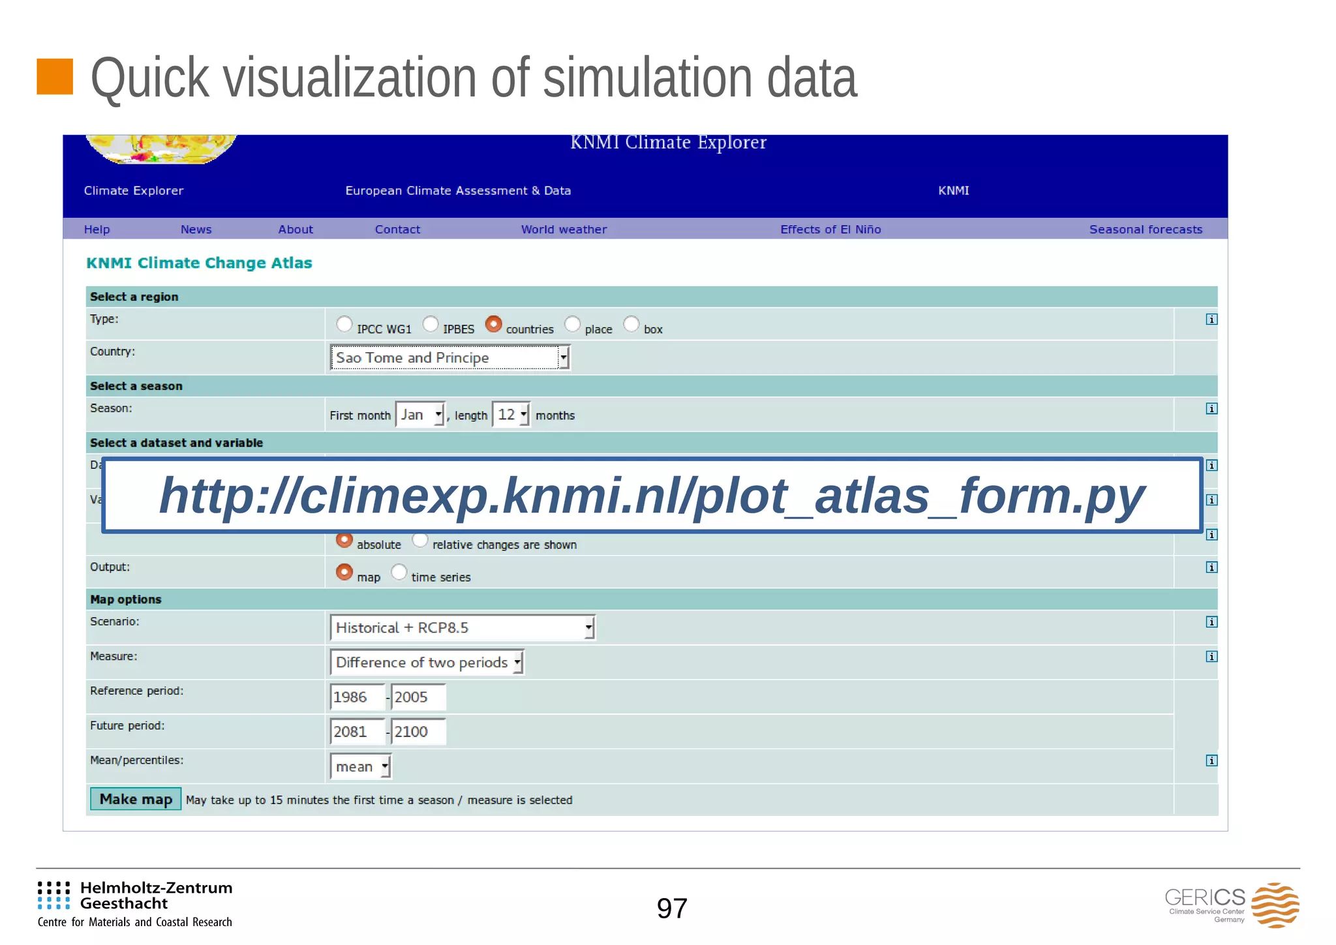Viewport: 1336px width, 945px height.
Task: Click future period end year 2100 field
Action: coord(418,732)
